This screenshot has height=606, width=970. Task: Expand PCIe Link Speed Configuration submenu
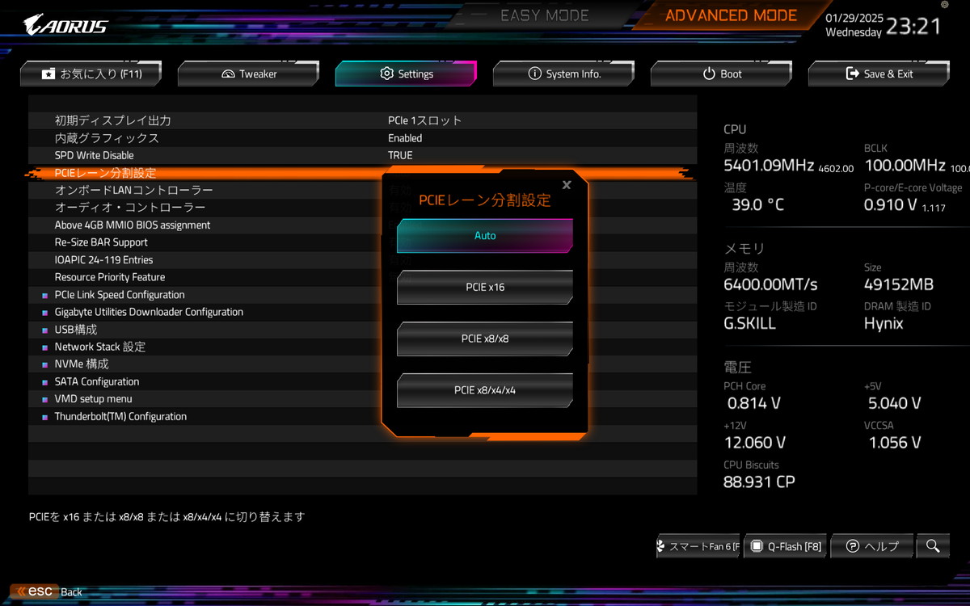(120, 295)
